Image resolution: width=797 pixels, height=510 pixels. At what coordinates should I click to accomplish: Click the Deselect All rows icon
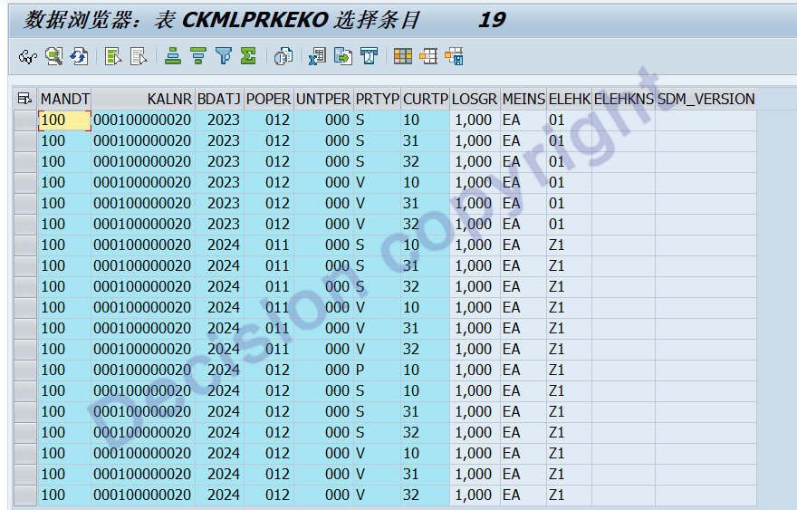click(x=139, y=57)
